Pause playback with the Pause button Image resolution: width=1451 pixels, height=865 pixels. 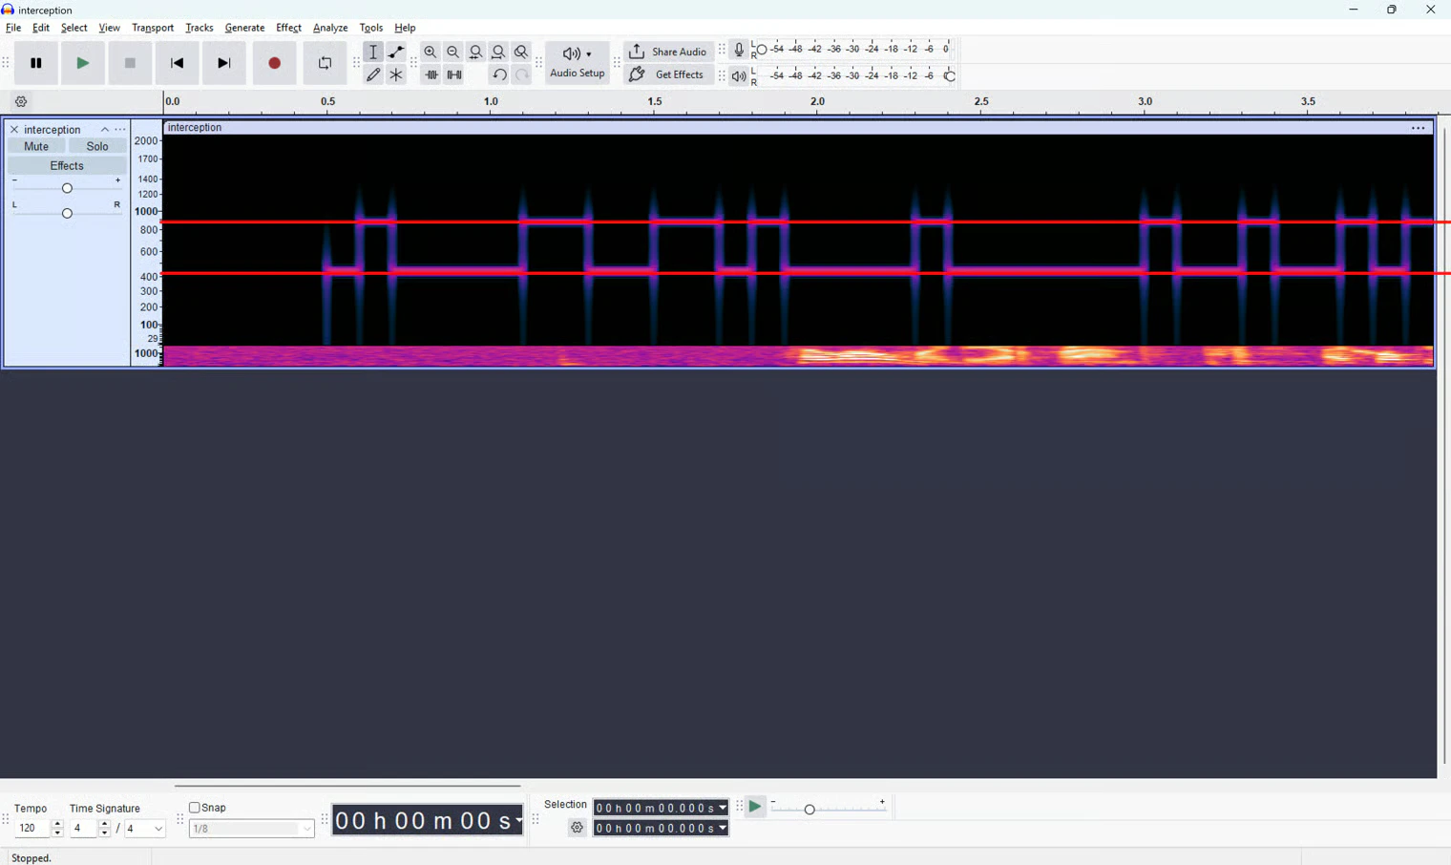[36, 64]
